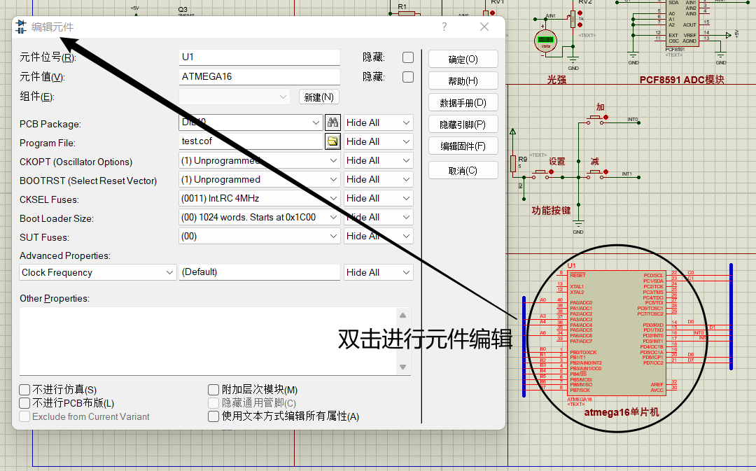
Task: Click the 确定(O) button to confirm
Action: click(463, 58)
